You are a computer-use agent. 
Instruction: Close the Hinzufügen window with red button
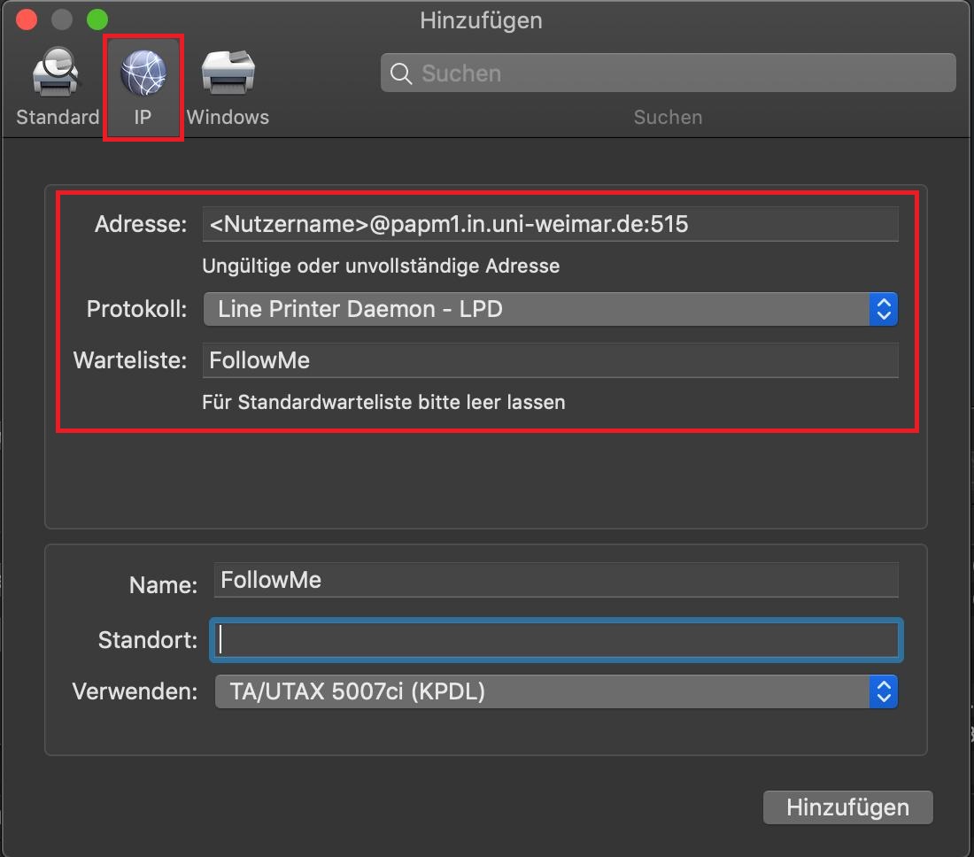tap(27, 19)
